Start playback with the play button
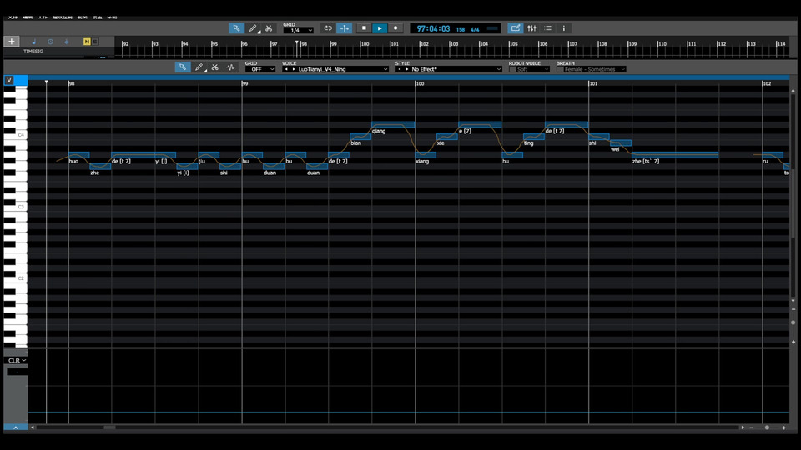The height and width of the screenshot is (450, 801). (x=380, y=28)
